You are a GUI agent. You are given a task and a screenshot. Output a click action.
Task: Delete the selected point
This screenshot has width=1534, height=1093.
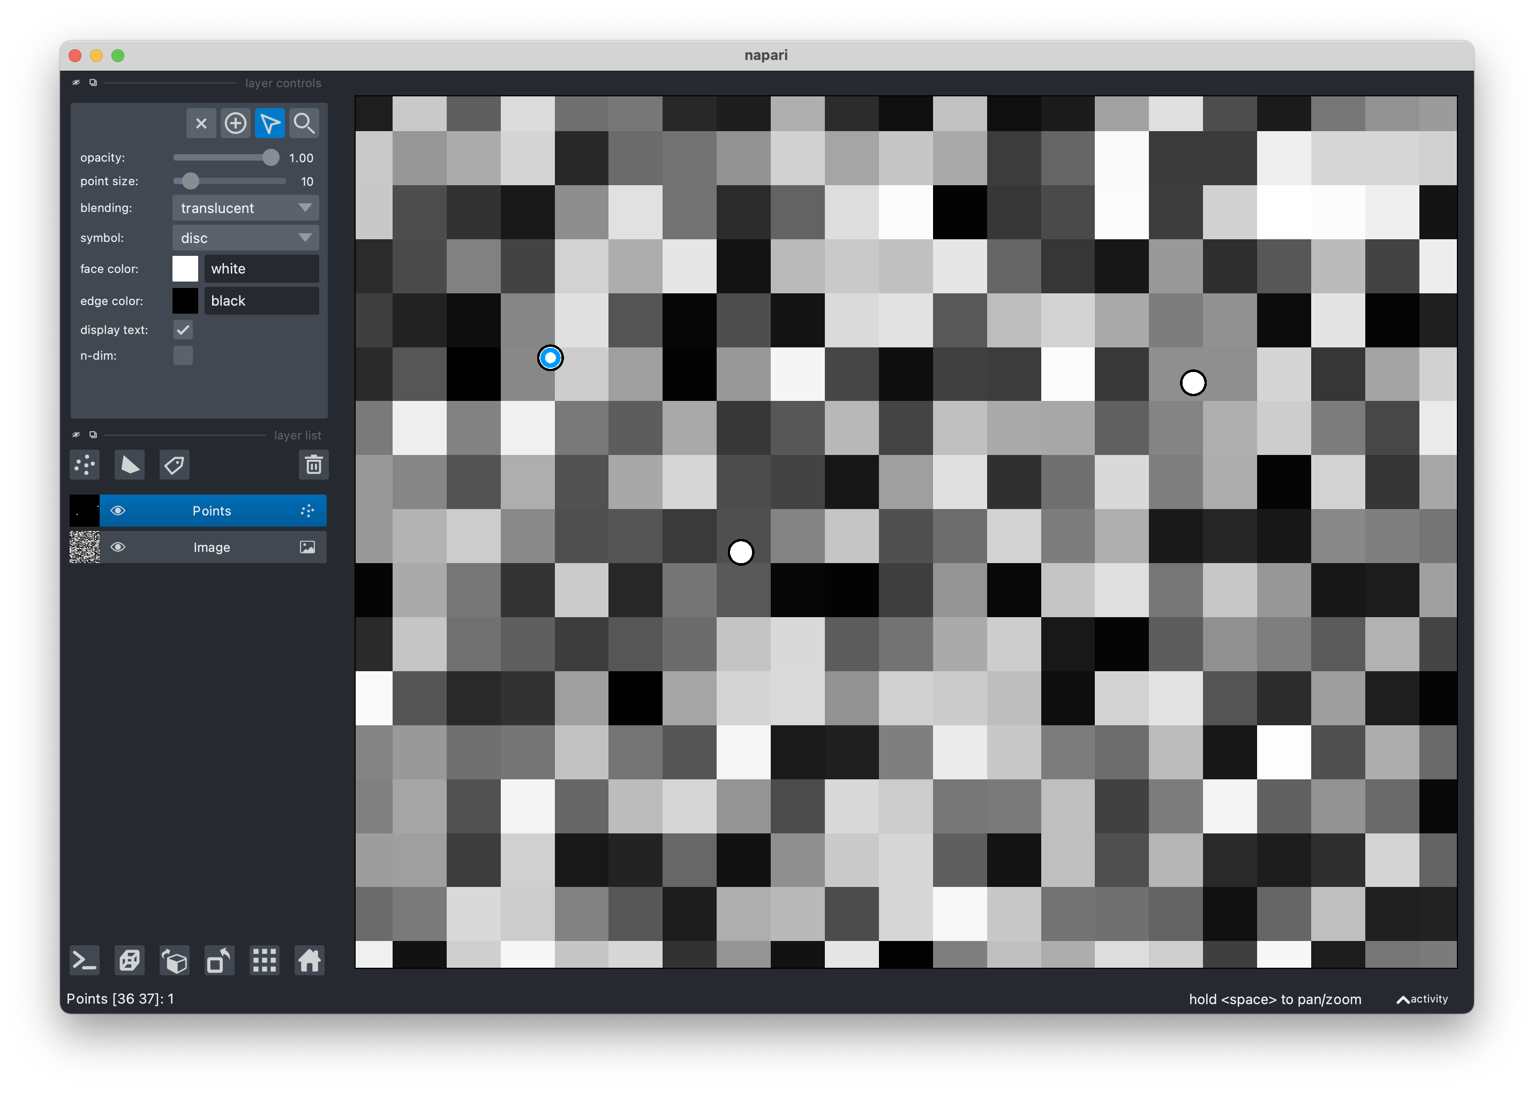(x=201, y=123)
